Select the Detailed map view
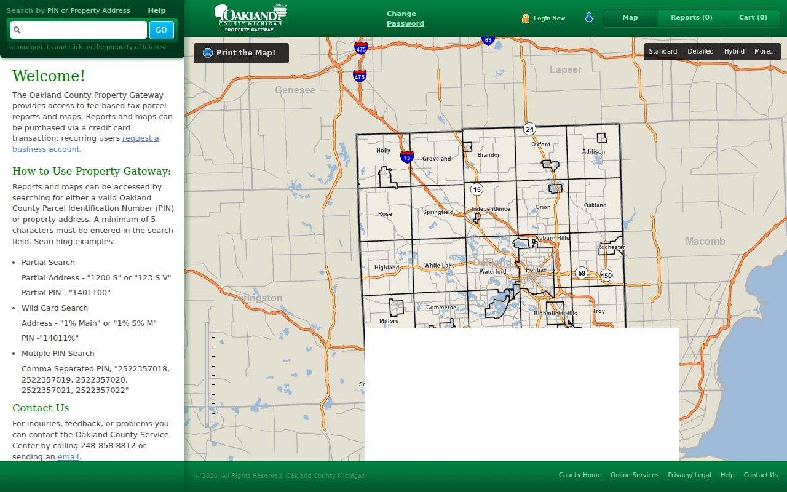787x492 pixels. (x=700, y=52)
